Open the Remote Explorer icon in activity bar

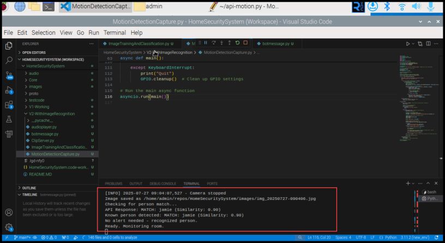(9, 134)
